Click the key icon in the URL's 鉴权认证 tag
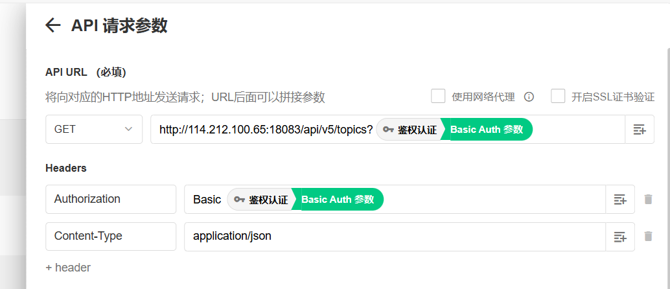This screenshot has width=670, height=289. [x=388, y=130]
